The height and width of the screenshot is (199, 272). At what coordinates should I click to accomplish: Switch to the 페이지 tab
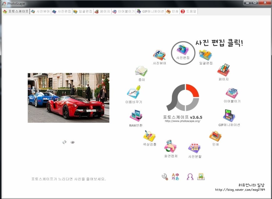coord(102,11)
